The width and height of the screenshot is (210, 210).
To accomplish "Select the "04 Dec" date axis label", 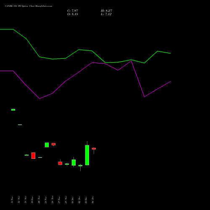I will [93, 199].
